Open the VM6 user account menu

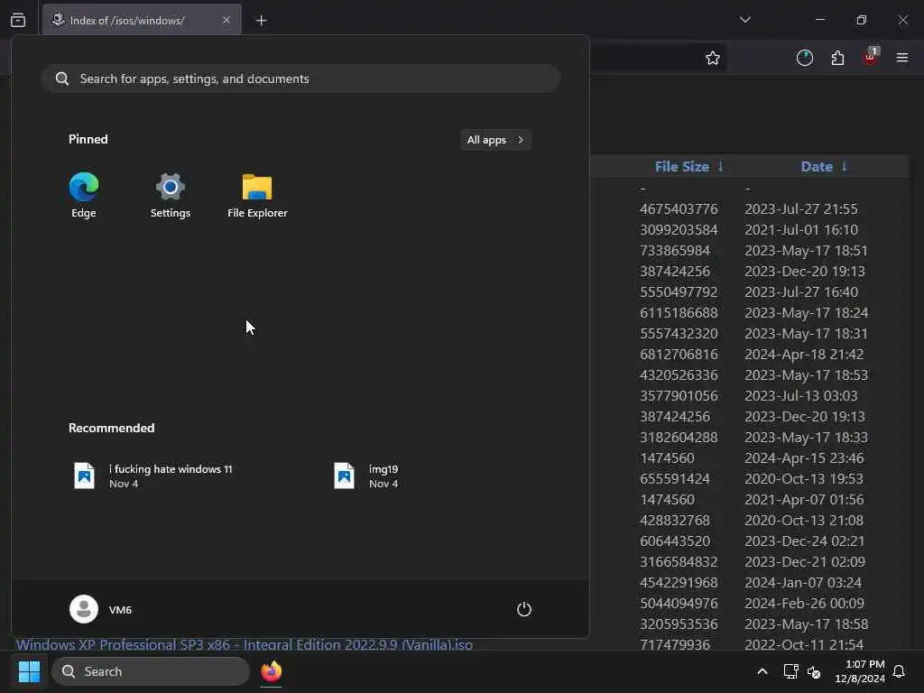pos(101,609)
